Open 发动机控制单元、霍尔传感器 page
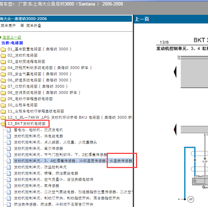Screen dimensions: 208x207 point(38,149)
